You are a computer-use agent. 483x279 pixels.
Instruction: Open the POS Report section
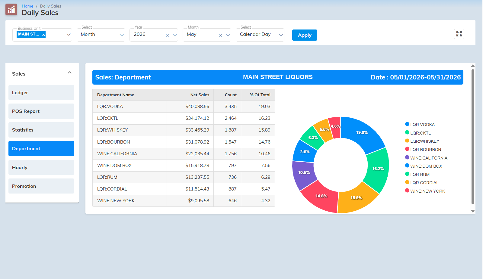pyautogui.click(x=41, y=111)
